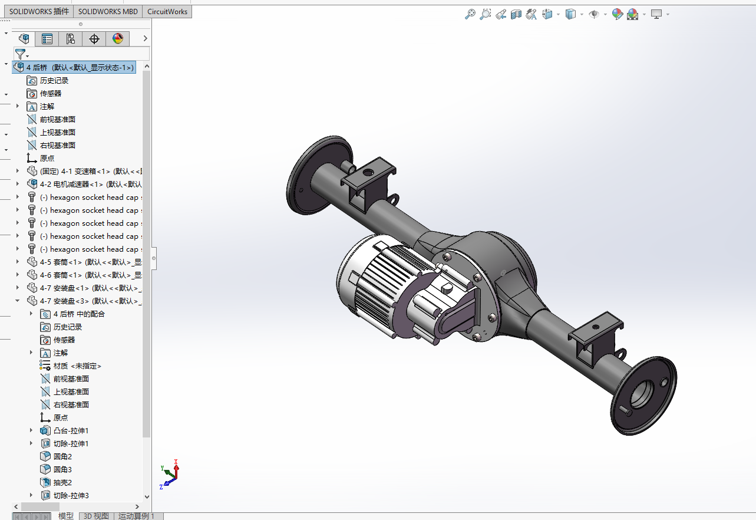Image resolution: width=756 pixels, height=520 pixels.
Task: Select the Zoom to Area tool
Action: pyautogui.click(x=485, y=14)
